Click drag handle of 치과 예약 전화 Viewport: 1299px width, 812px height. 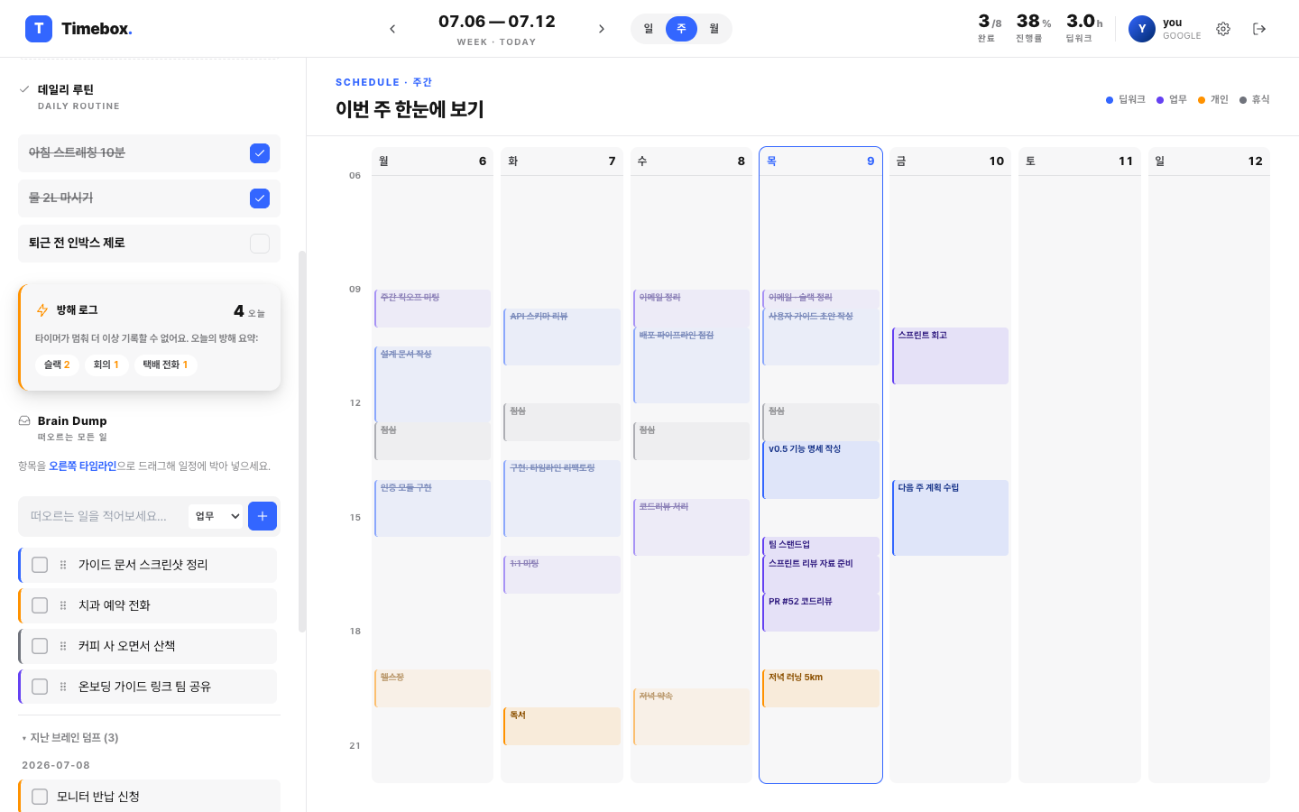tap(63, 605)
